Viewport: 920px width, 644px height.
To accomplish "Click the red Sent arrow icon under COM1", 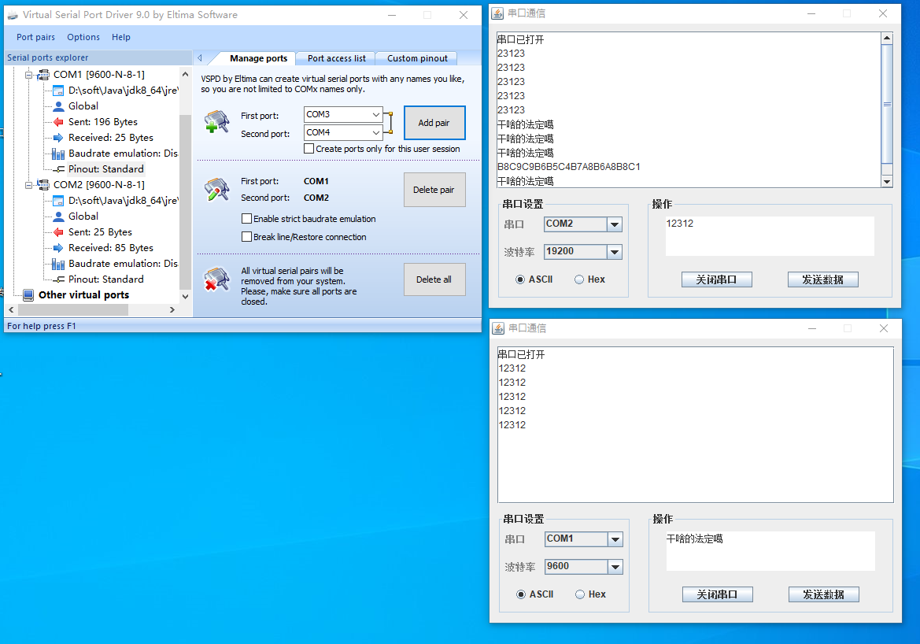I will pyautogui.click(x=58, y=122).
